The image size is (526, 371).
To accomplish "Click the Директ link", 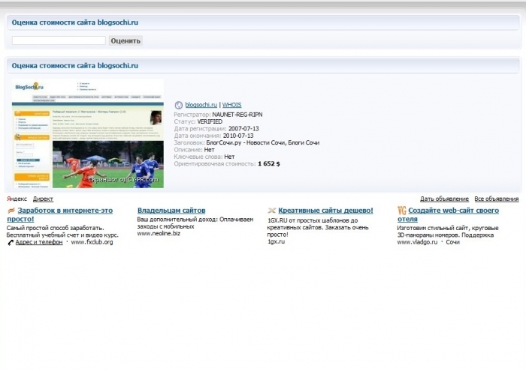I will tap(43, 199).
